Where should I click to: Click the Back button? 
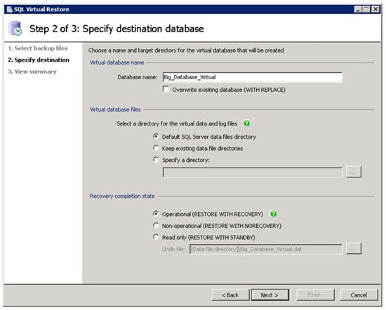point(230,295)
